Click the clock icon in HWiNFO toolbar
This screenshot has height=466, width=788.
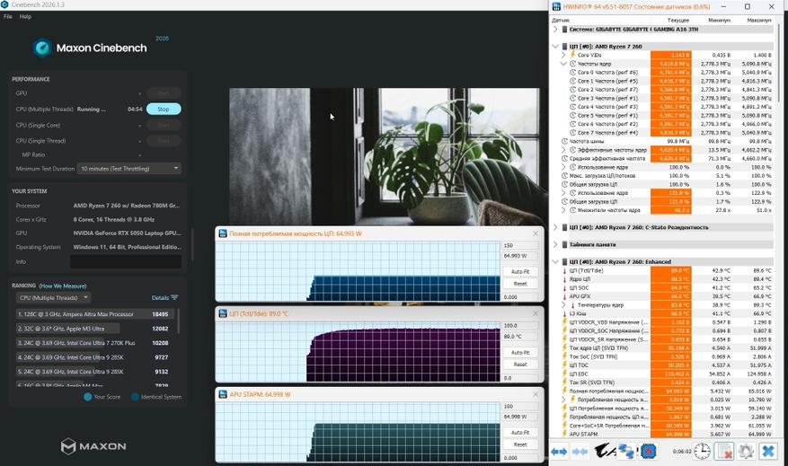pyautogui.click(x=702, y=451)
